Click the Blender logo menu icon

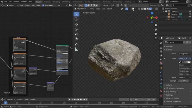pos(2,1)
